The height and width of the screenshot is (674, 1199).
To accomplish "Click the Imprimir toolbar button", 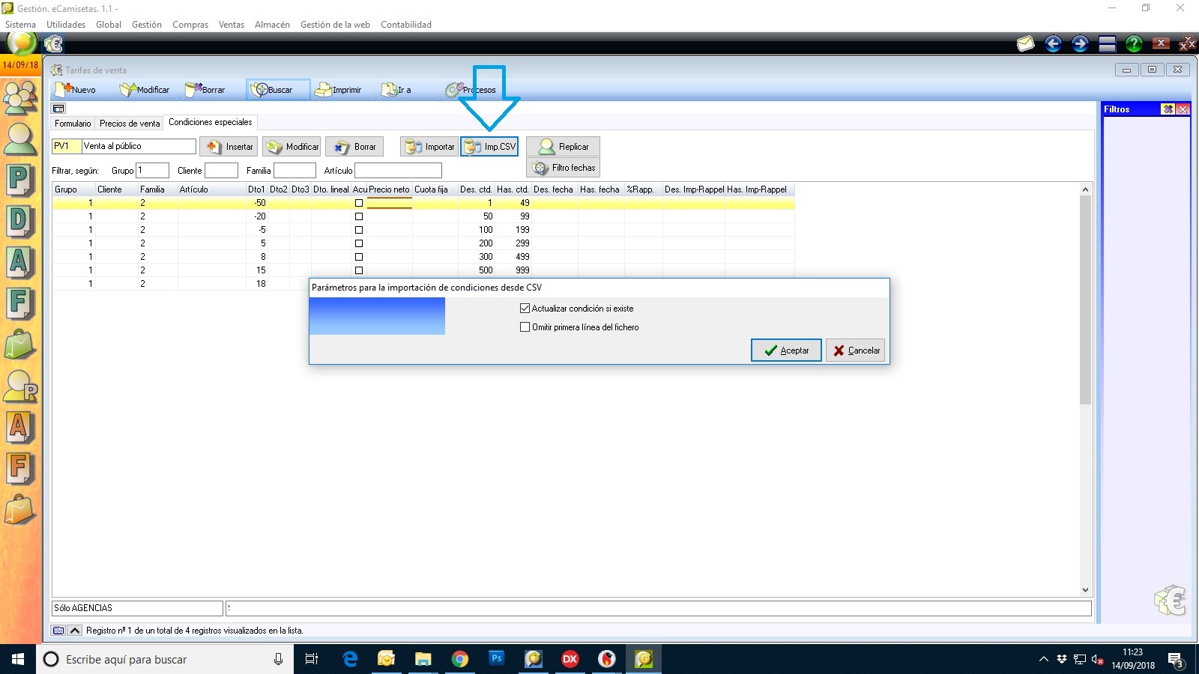I will [339, 90].
